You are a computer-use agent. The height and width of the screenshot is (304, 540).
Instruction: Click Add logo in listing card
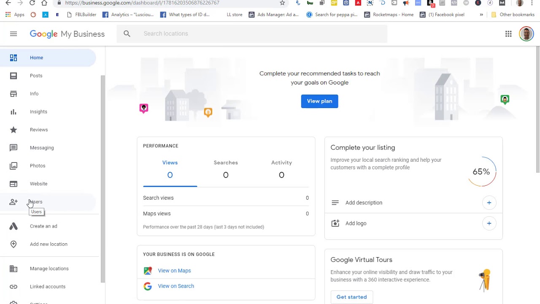point(356,223)
